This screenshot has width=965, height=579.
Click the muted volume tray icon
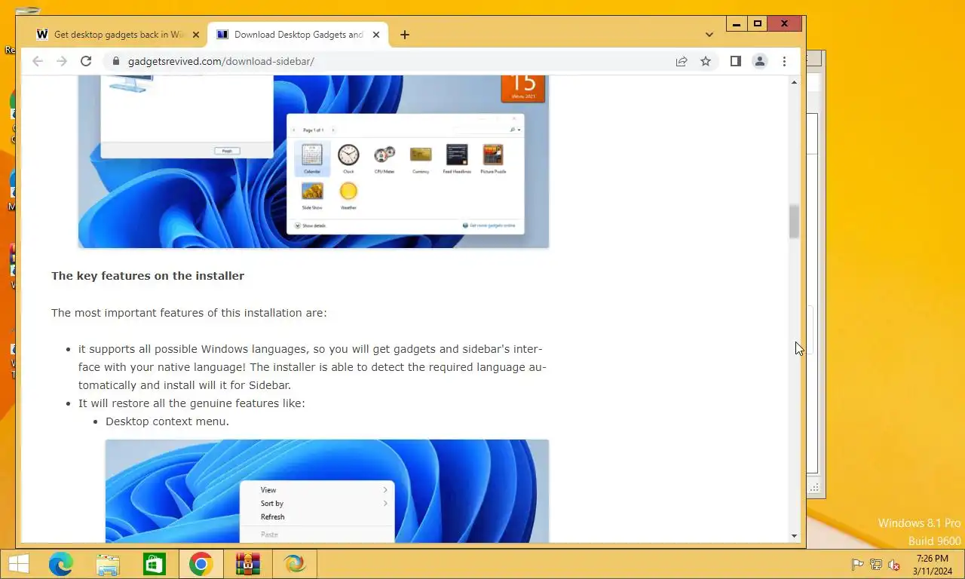[895, 565]
